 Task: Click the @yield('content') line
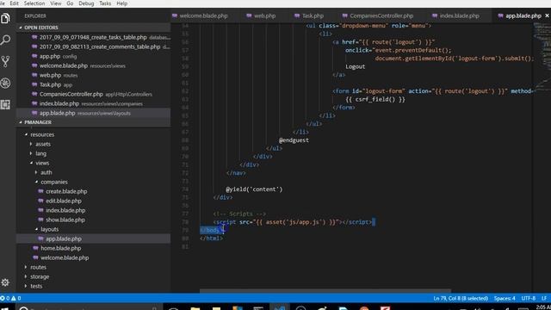click(254, 189)
